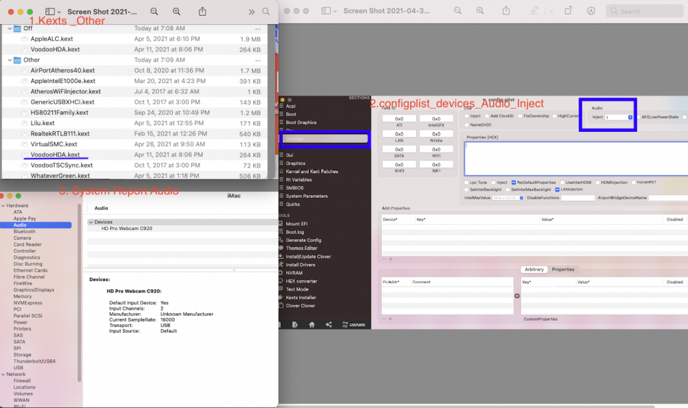Select Kernel and Kext Patches section
Image resolution: width=688 pixels, height=408 pixels.
[312, 172]
